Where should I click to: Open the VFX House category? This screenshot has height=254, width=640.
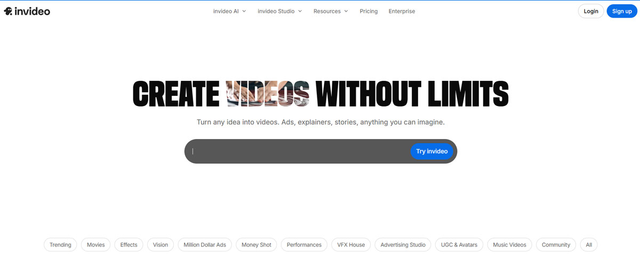click(351, 245)
